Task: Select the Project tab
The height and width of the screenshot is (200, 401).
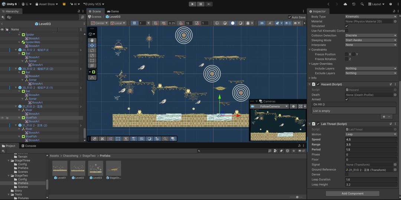Action: 9,146
